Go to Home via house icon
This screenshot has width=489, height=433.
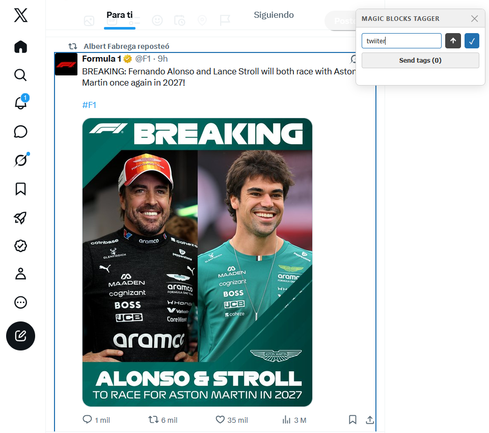pyautogui.click(x=20, y=47)
